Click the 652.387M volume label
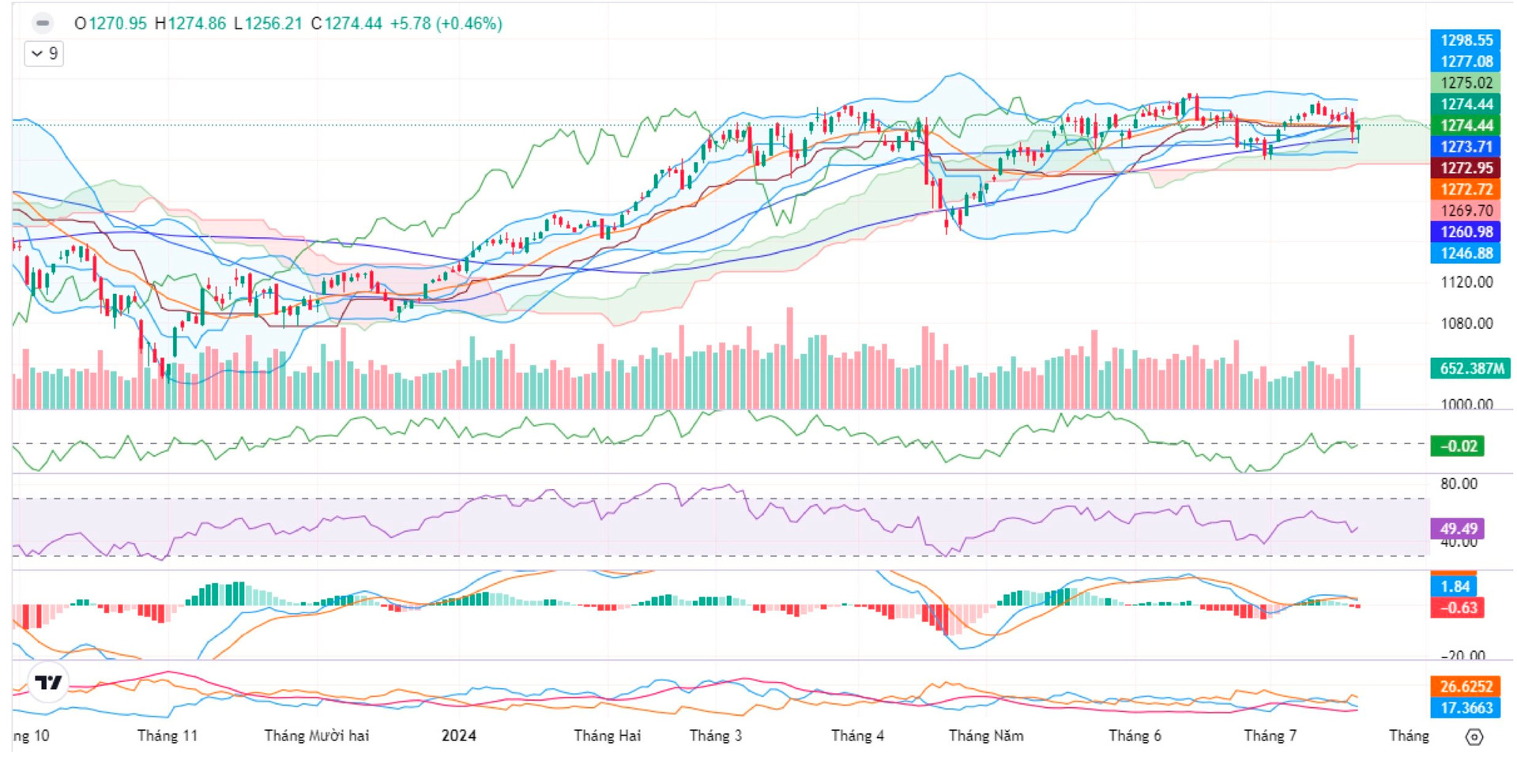1517x757 pixels. (1470, 368)
